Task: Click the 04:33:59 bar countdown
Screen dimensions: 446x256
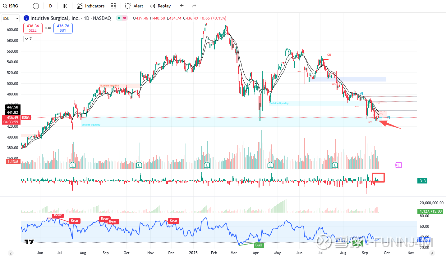Action: pyautogui.click(x=11, y=122)
